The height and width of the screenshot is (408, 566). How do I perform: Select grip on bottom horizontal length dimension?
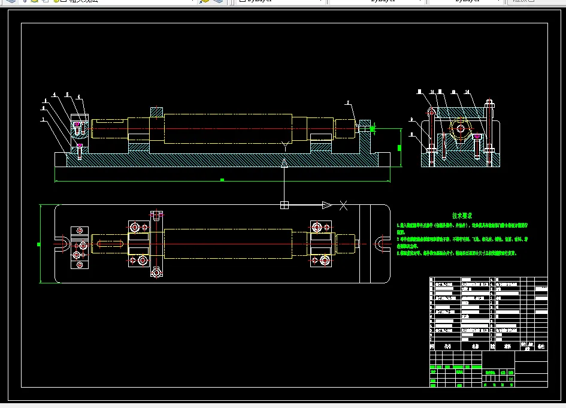pyautogui.click(x=222, y=180)
